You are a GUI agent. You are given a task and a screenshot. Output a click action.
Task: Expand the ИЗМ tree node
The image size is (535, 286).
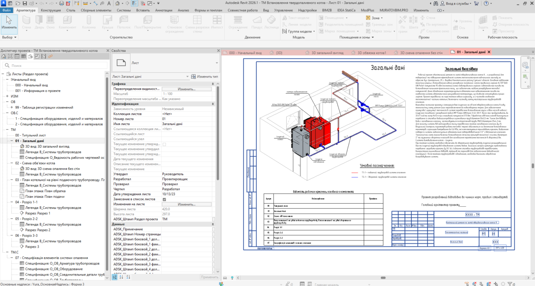7,96
